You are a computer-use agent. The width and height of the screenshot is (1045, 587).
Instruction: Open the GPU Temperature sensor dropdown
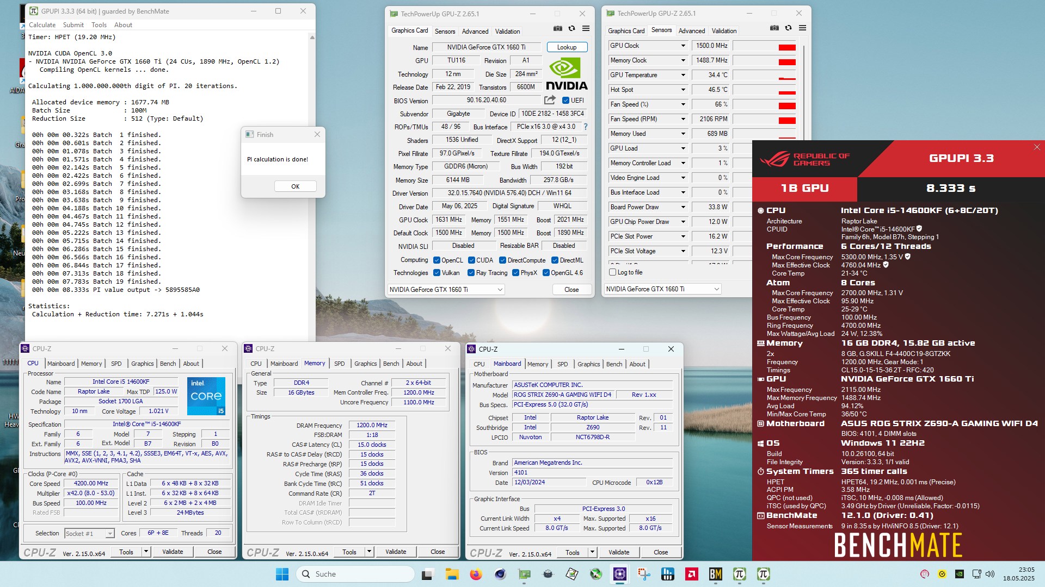[x=683, y=75]
